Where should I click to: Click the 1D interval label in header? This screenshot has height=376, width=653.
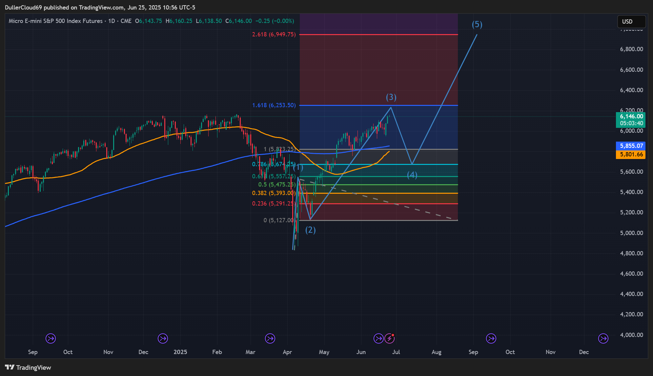[112, 21]
